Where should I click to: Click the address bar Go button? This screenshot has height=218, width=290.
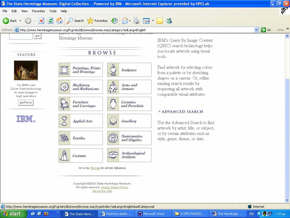(266, 30)
